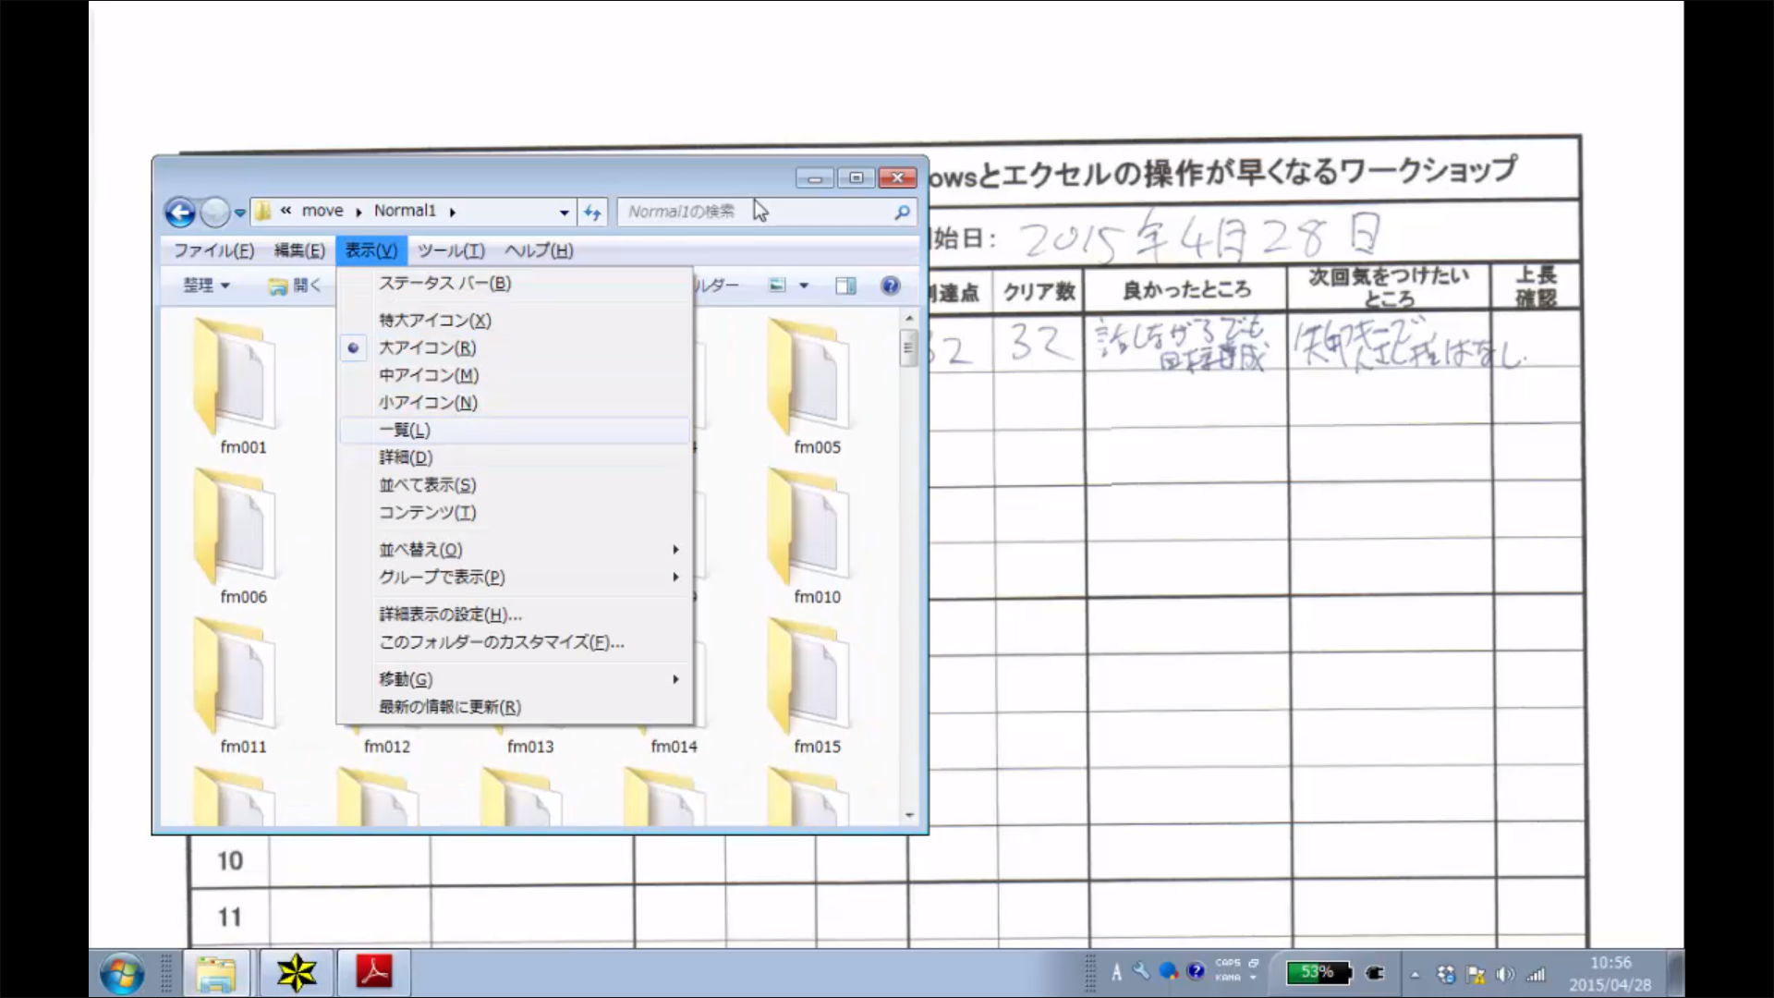Select 一覧(L) from the View menu
Screen dimensions: 1774x998
(405, 431)
